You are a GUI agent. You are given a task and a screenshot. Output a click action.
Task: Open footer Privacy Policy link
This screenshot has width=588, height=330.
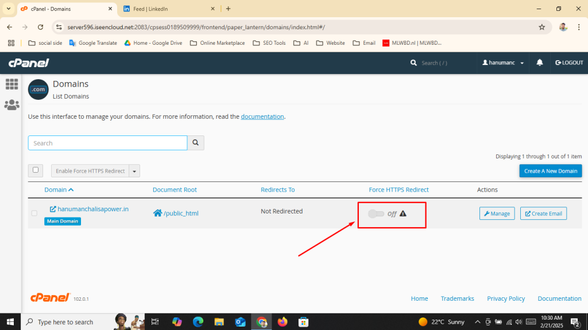pos(506,298)
